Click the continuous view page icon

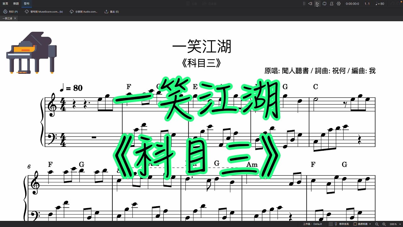pyautogui.click(x=355, y=224)
